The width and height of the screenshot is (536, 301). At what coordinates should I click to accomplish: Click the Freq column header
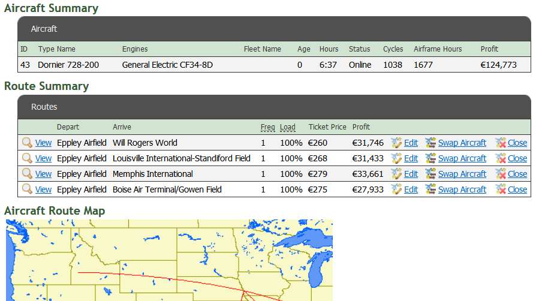[x=267, y=127]
